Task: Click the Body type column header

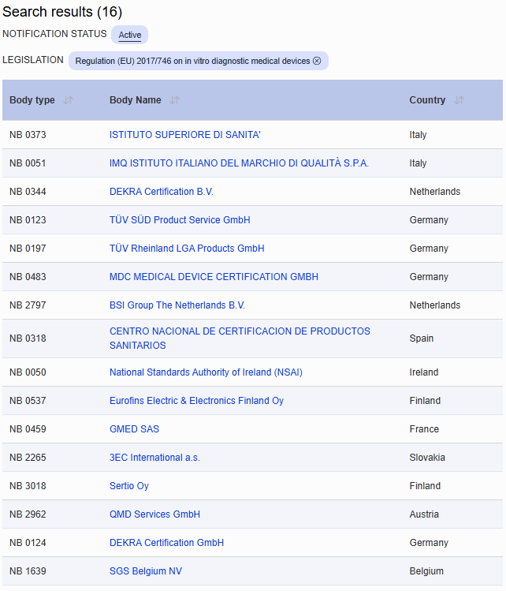Action: [32, 100]
